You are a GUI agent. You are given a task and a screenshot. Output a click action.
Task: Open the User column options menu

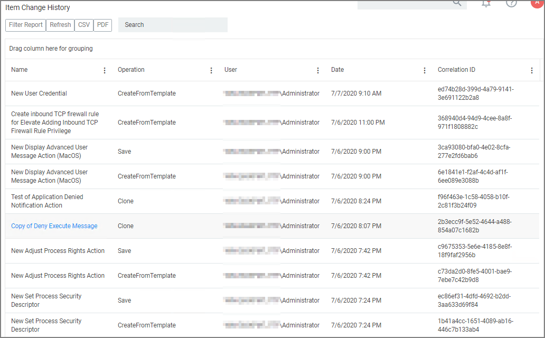pos(318,71)
